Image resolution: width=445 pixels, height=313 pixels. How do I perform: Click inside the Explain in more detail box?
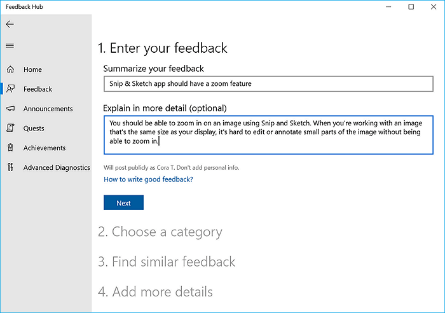[268, 134]
